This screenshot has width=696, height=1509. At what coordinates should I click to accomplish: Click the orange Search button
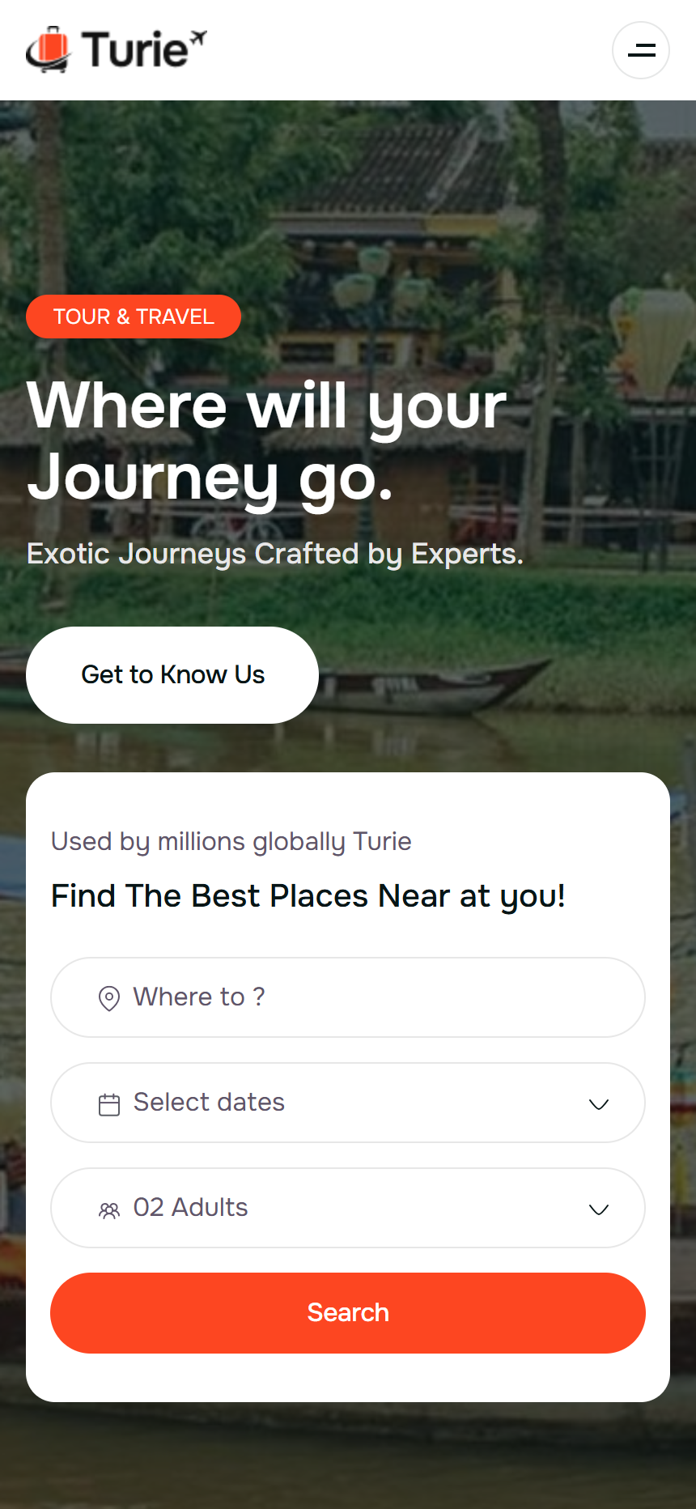pos(348,1313)
